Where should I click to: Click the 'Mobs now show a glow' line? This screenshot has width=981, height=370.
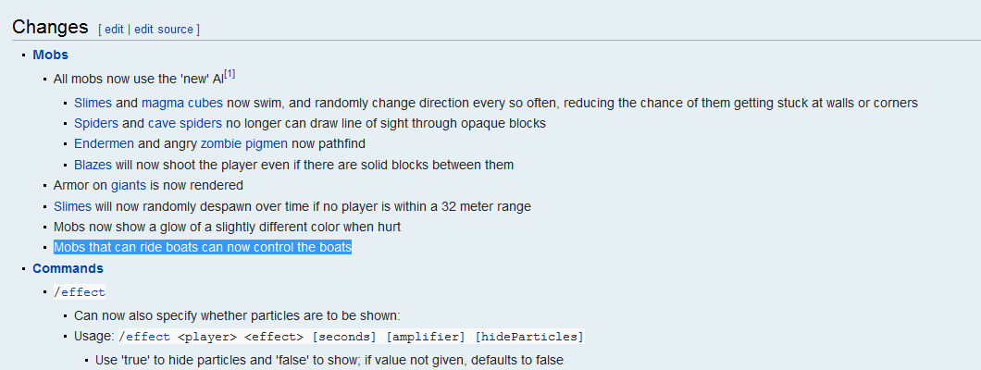tap(227, 227)
